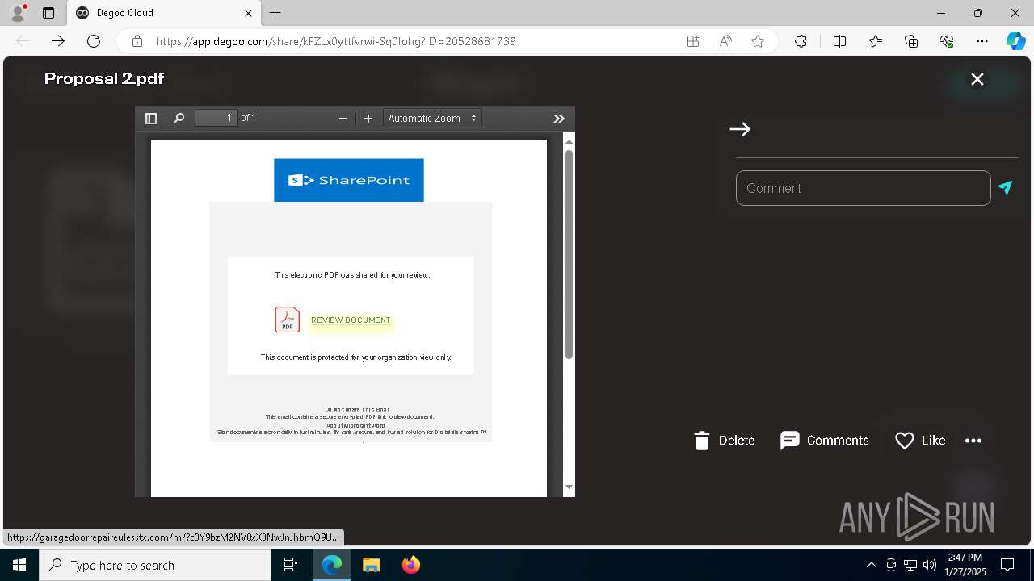
Task: Close the Degoo Cloud tab
Action: click(248, 13)
